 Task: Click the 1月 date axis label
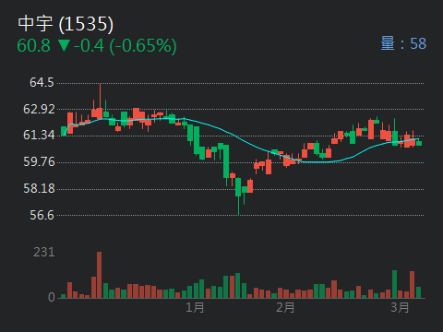[195, 307]
